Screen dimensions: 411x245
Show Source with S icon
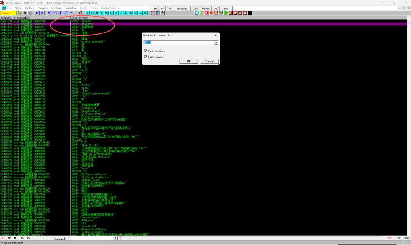tap(145, 13)
